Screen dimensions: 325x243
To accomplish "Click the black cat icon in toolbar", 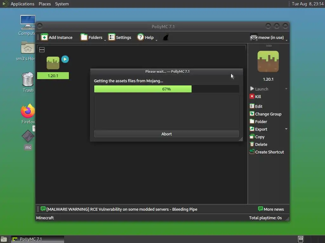I will tap(166, 37).
